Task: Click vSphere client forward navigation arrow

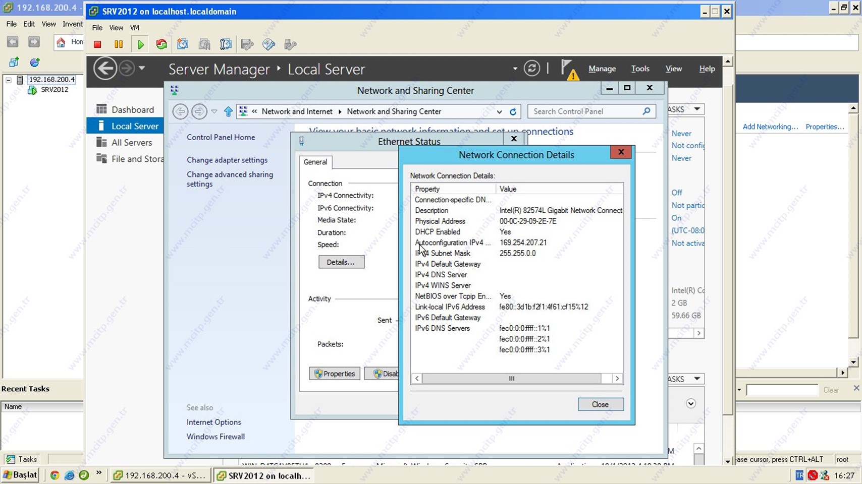Action: pos(34,42)
